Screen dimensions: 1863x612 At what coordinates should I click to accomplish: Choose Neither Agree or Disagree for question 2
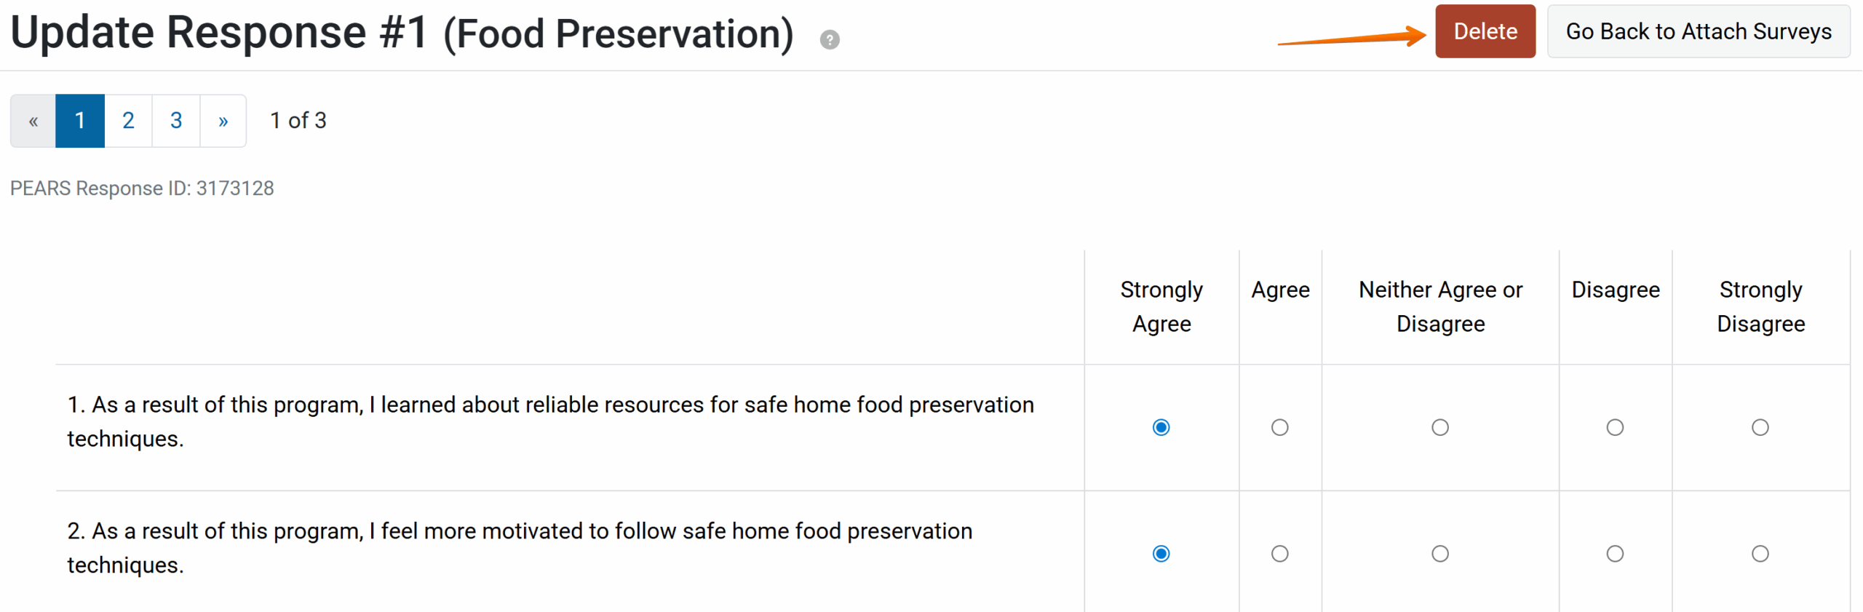(1440, 554)
